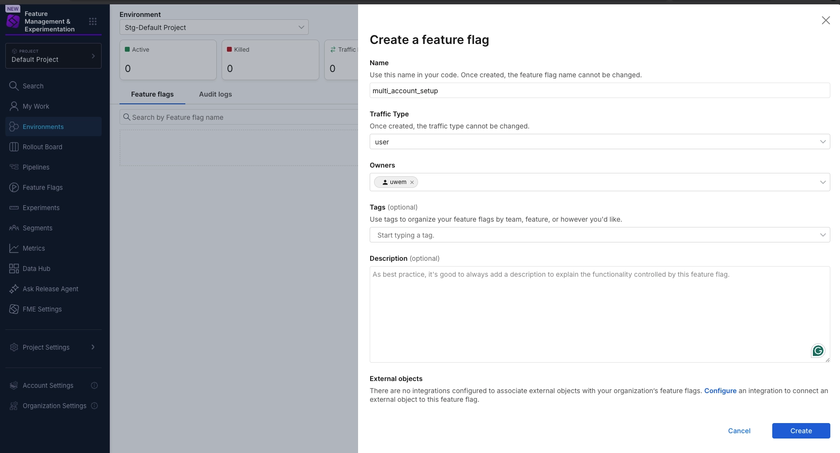The width and height of the screenshot is (840, 453).
Task: Click the Harness FME logo icon
Action: pyautogui.click(x=13, y=21)
